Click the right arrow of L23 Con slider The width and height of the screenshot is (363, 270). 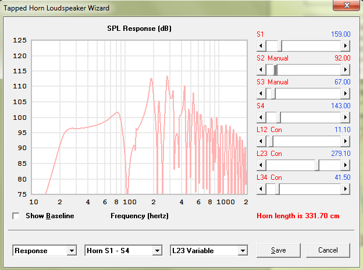[x=345, y=165]
